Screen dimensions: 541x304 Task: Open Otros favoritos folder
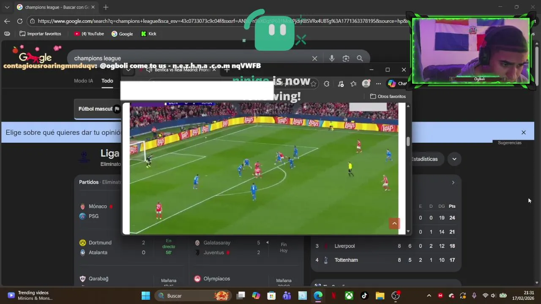click(388, 96)
